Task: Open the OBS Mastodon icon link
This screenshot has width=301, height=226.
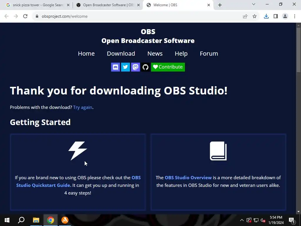Action: (135, 67)
